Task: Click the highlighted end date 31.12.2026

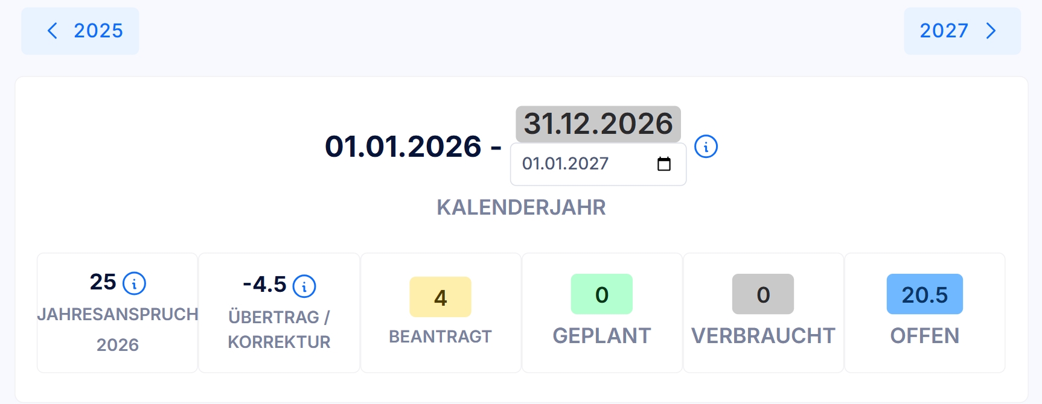Action: 598,124
